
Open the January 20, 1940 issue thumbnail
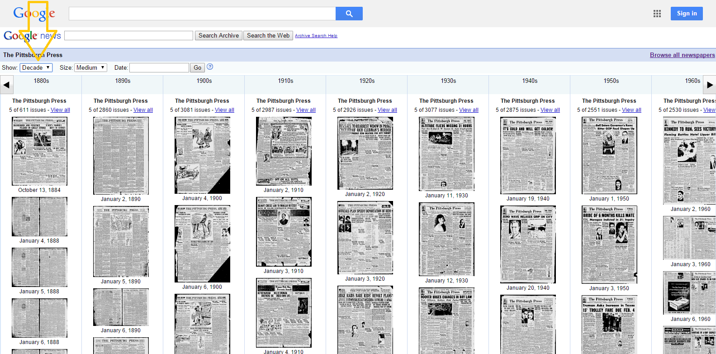pyautogui.click(x=528, y=244)
